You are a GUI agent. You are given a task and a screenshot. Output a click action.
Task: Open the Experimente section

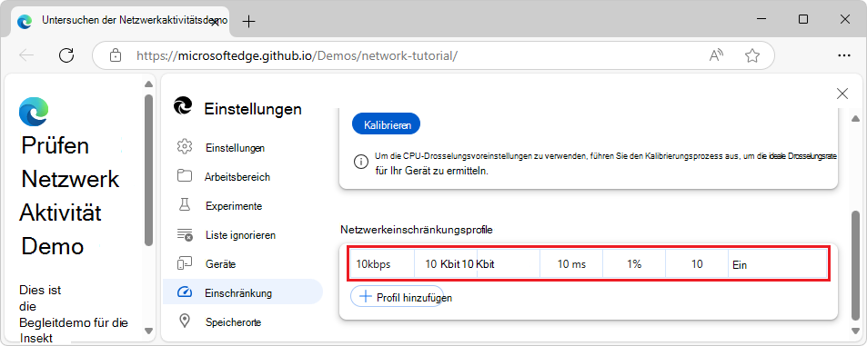pyautogui.click(x=242, y=206)
